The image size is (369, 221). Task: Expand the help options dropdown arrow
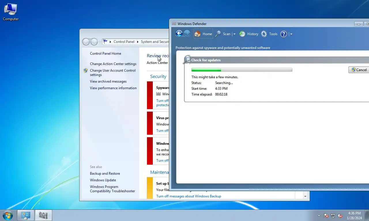(x=291, y=34)
